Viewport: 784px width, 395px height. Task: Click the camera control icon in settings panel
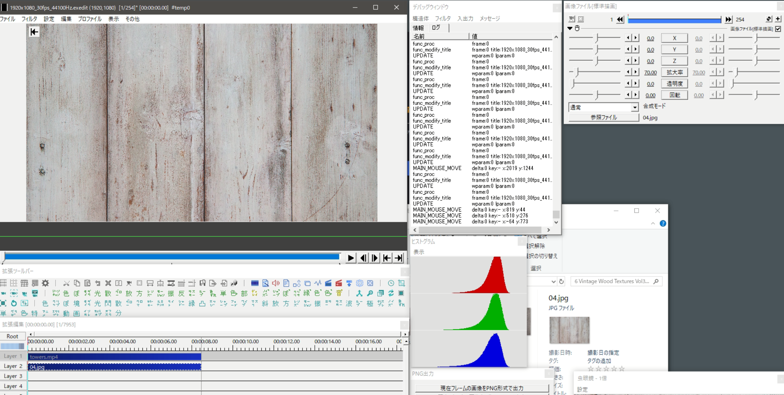tap(572, 19)
